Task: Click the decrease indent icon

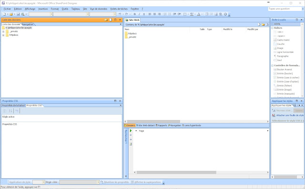Action: [x=174, y=14]
